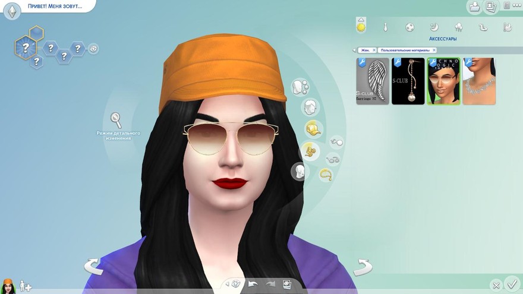
Task: Switch to the sleepwear moon icon
Action: [x=434, y=27]
